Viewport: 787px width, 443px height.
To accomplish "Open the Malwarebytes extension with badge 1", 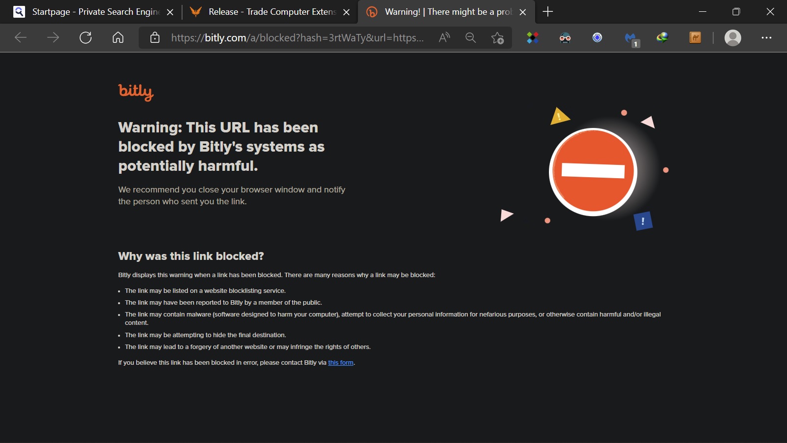I will click(632, 39).
